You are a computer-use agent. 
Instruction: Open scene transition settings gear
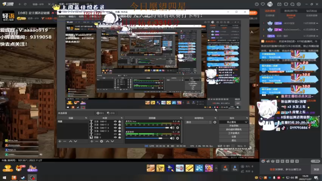[x=215, y=122]
